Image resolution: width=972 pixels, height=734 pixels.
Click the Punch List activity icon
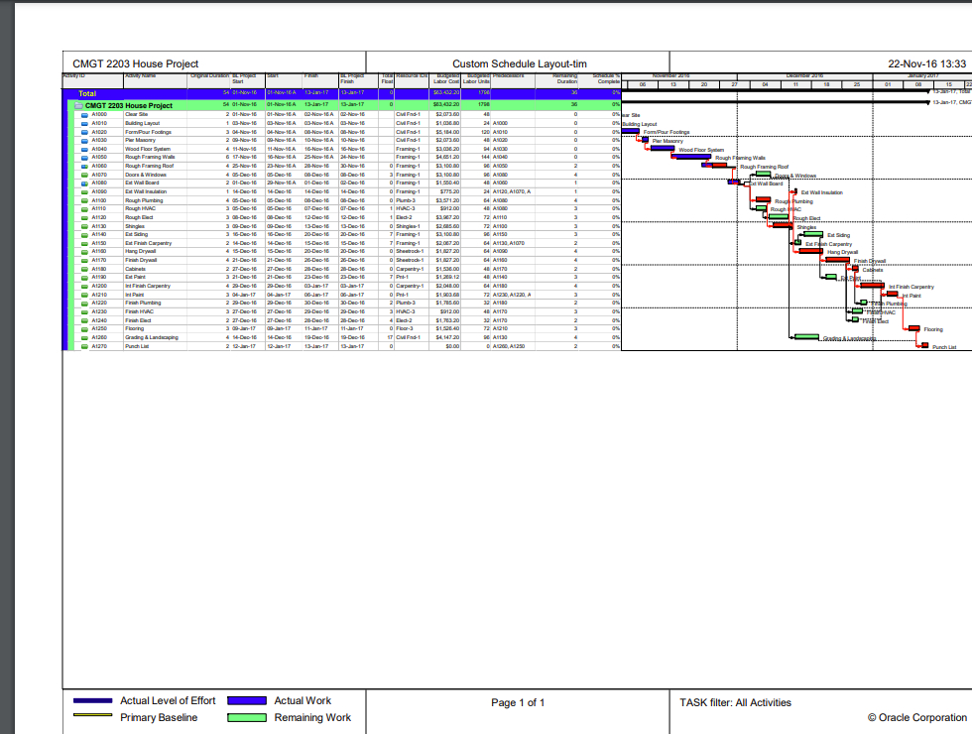pos(85,344)
